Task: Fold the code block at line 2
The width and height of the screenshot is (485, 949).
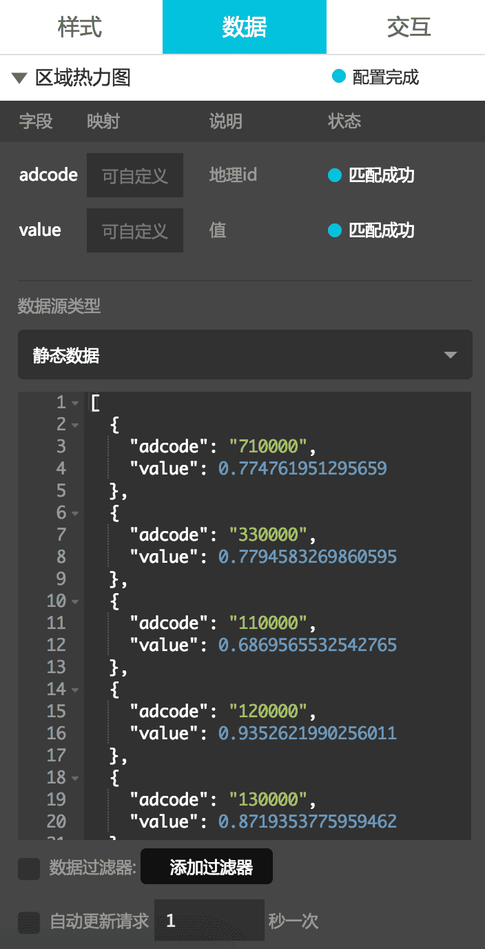Action: [x=75, y=425]
